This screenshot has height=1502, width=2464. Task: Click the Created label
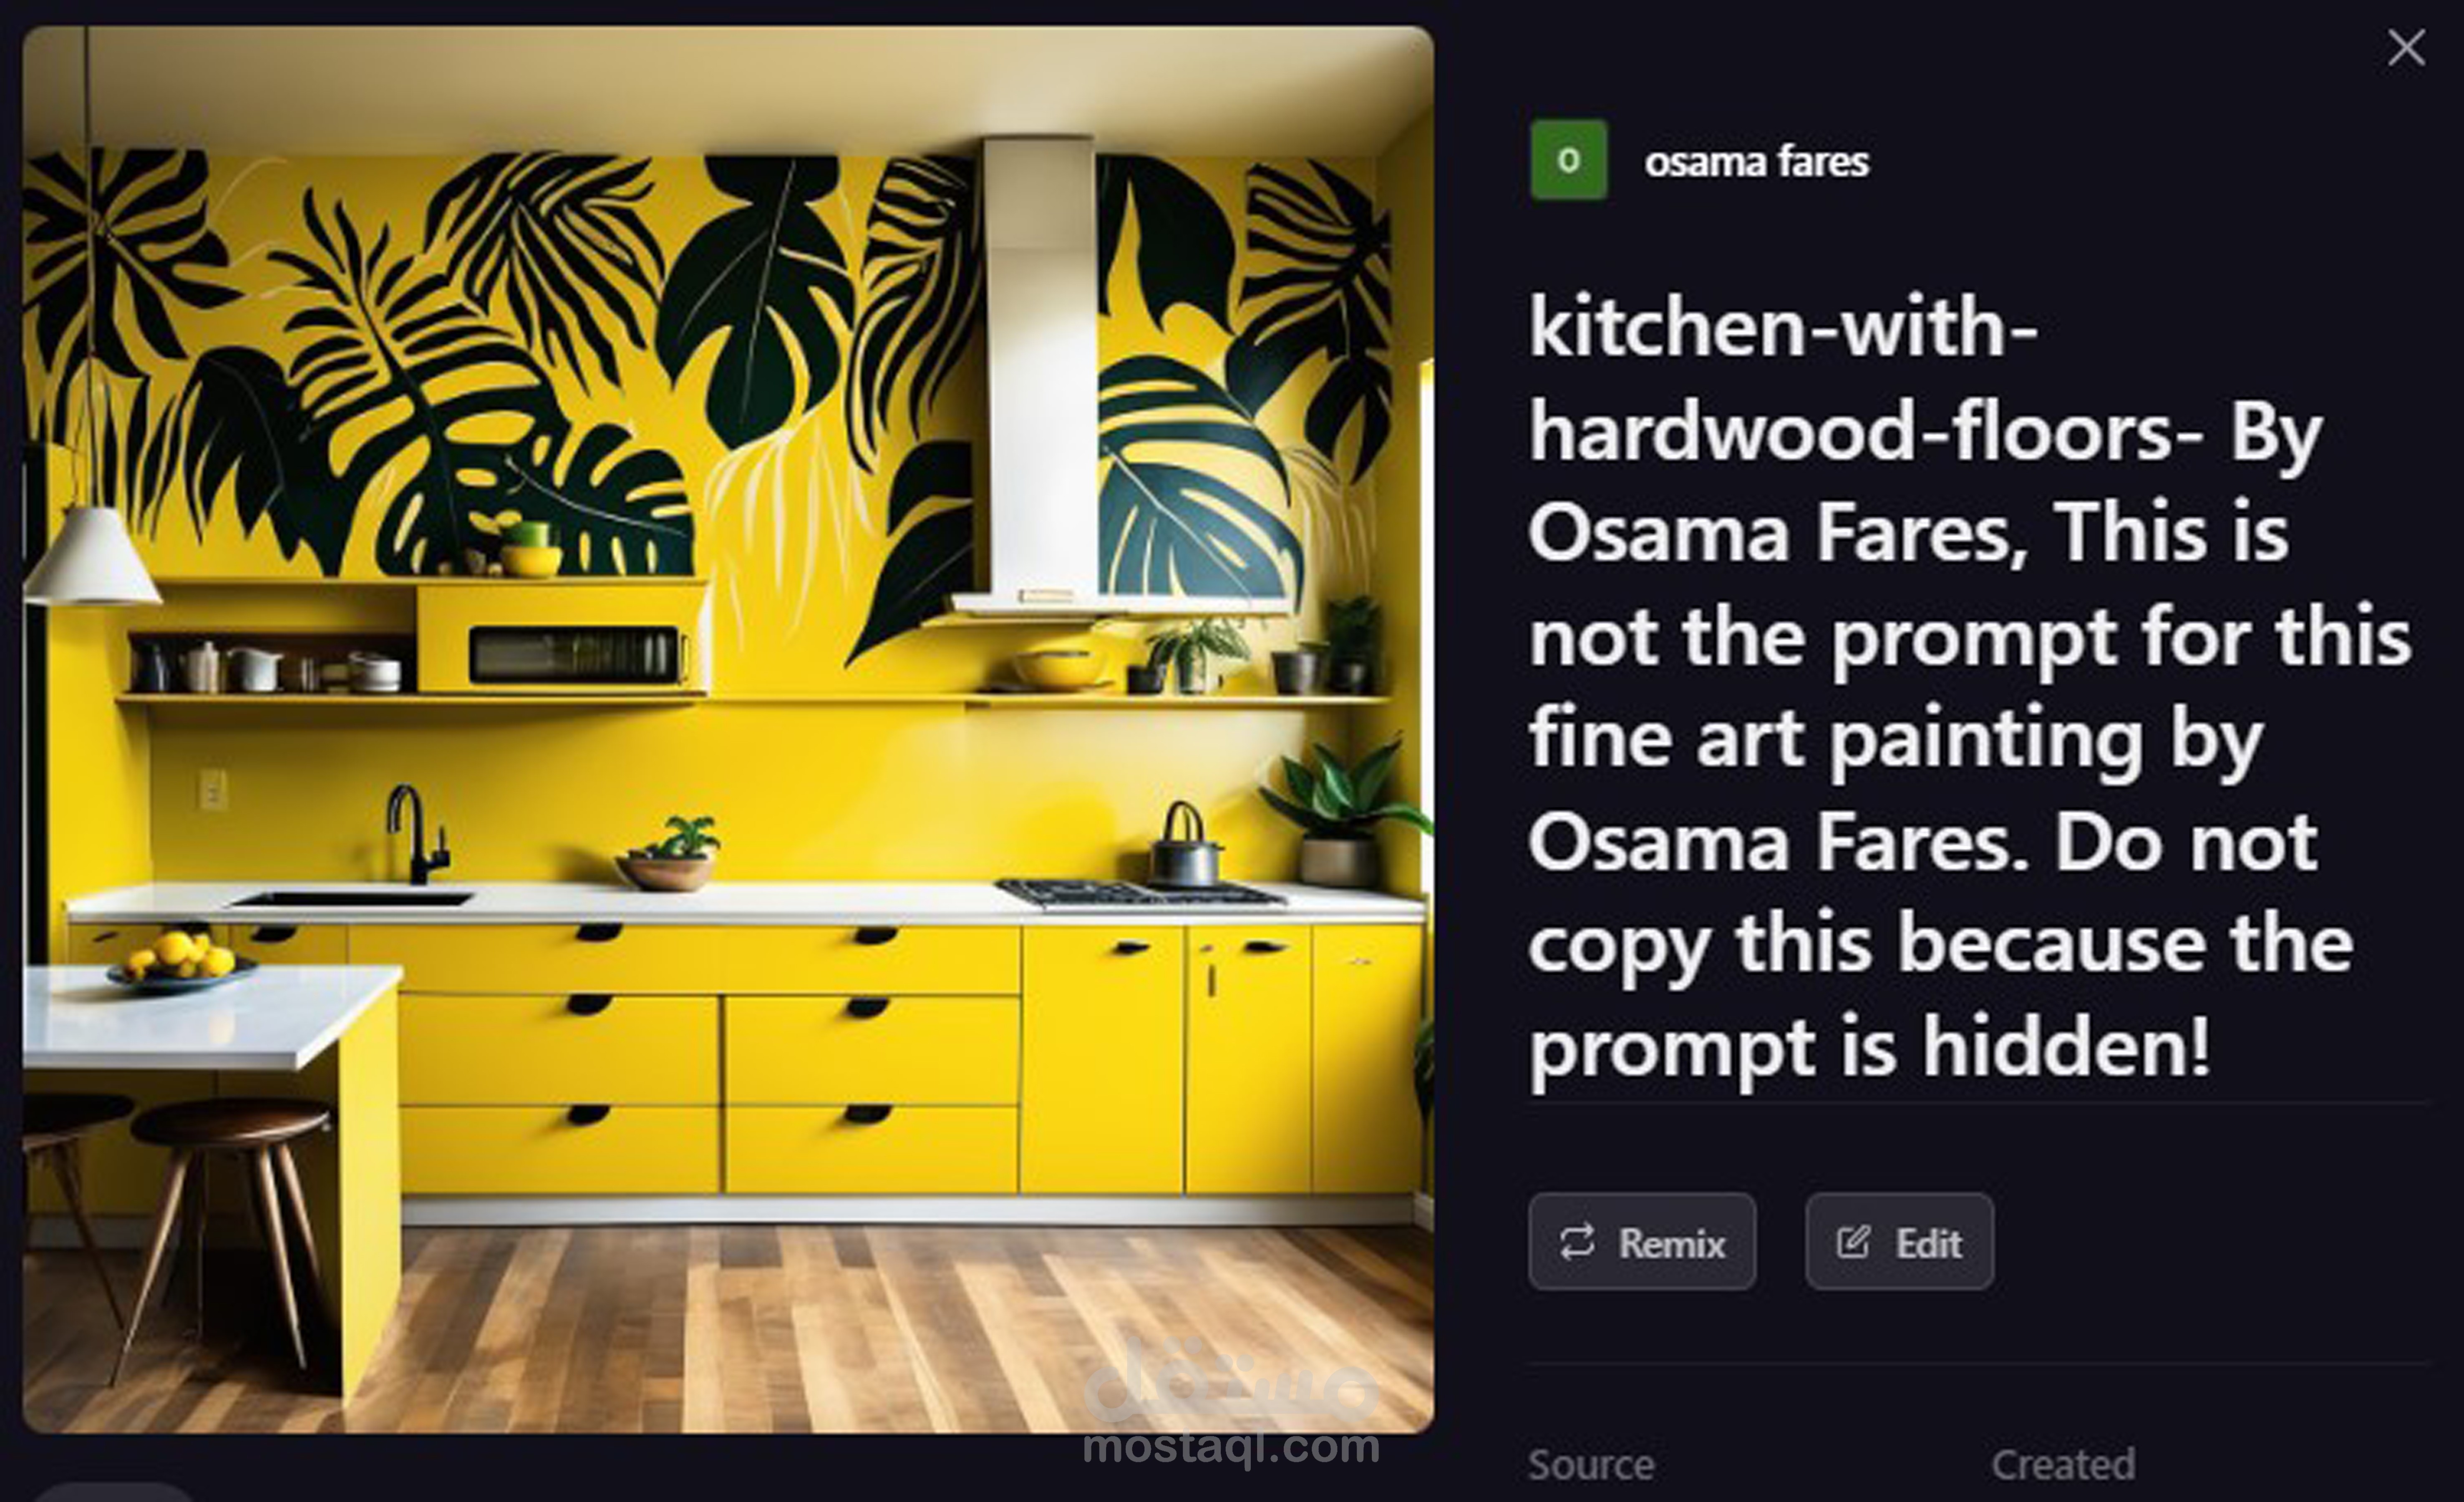click(x=2063, y=1465)
